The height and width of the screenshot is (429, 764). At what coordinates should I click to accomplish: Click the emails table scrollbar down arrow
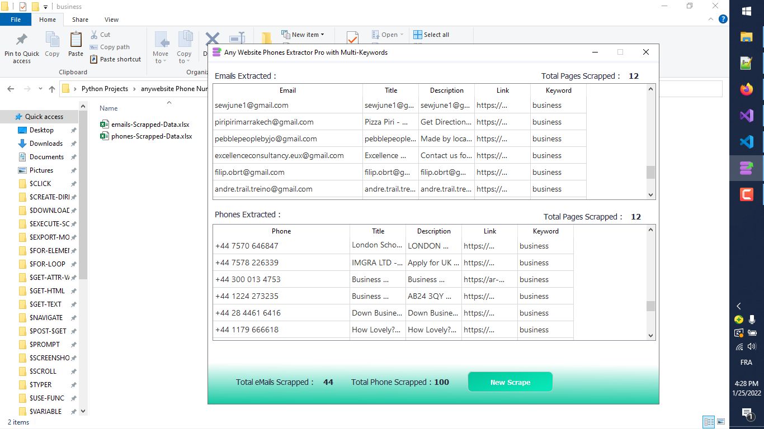[650, 194]
